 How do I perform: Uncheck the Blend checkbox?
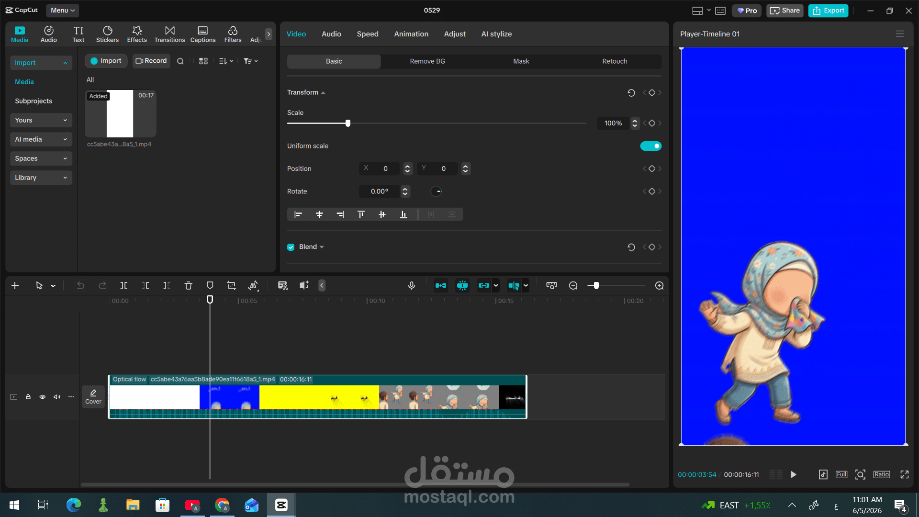click(291, 247)
